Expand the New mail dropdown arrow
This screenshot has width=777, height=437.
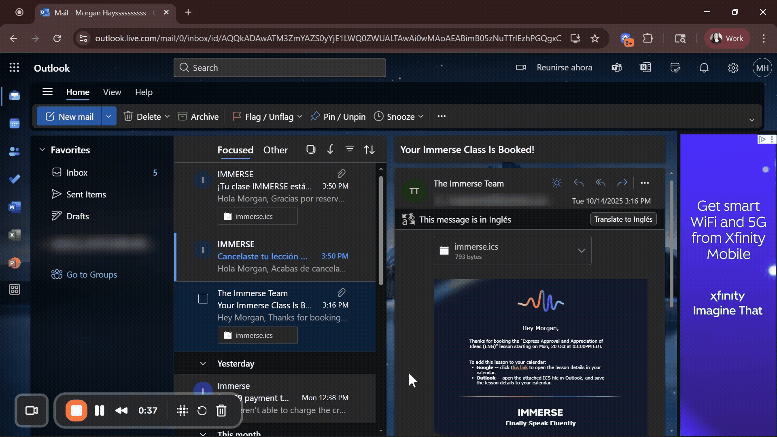click(108, 117)
